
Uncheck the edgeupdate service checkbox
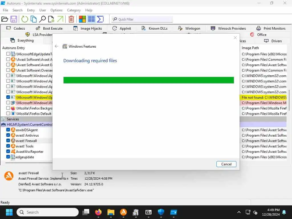pos(8,157)
